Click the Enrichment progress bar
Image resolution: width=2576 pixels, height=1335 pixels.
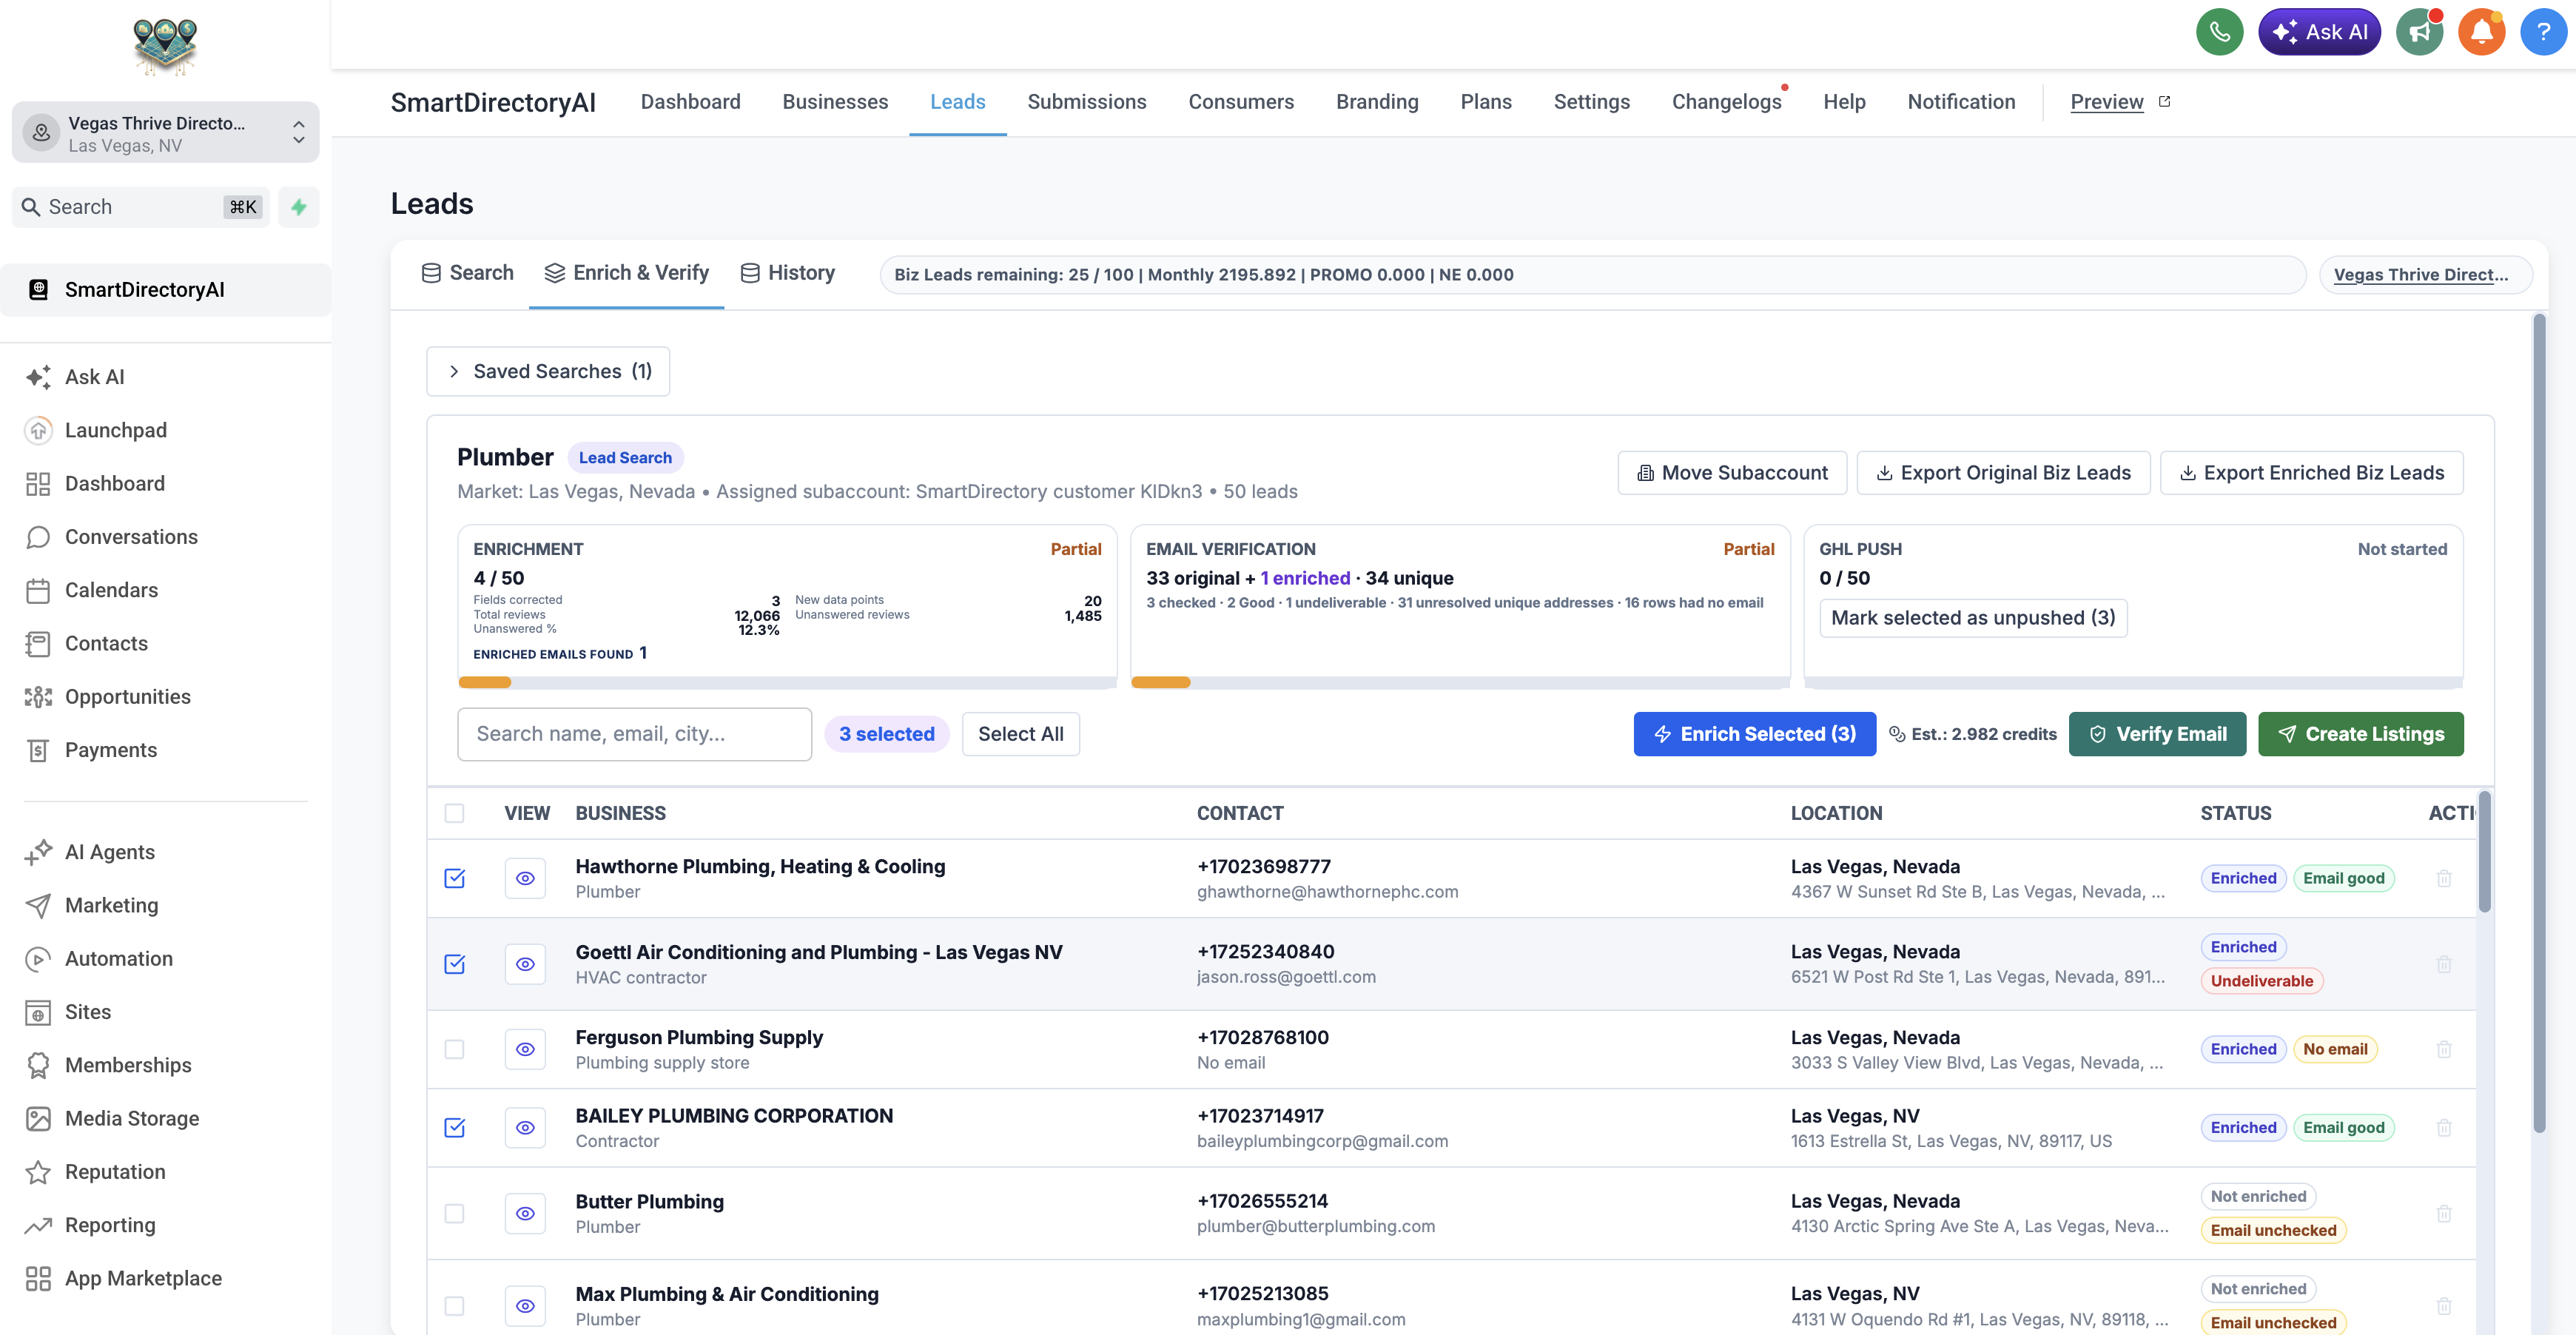[x=787, y=682]
